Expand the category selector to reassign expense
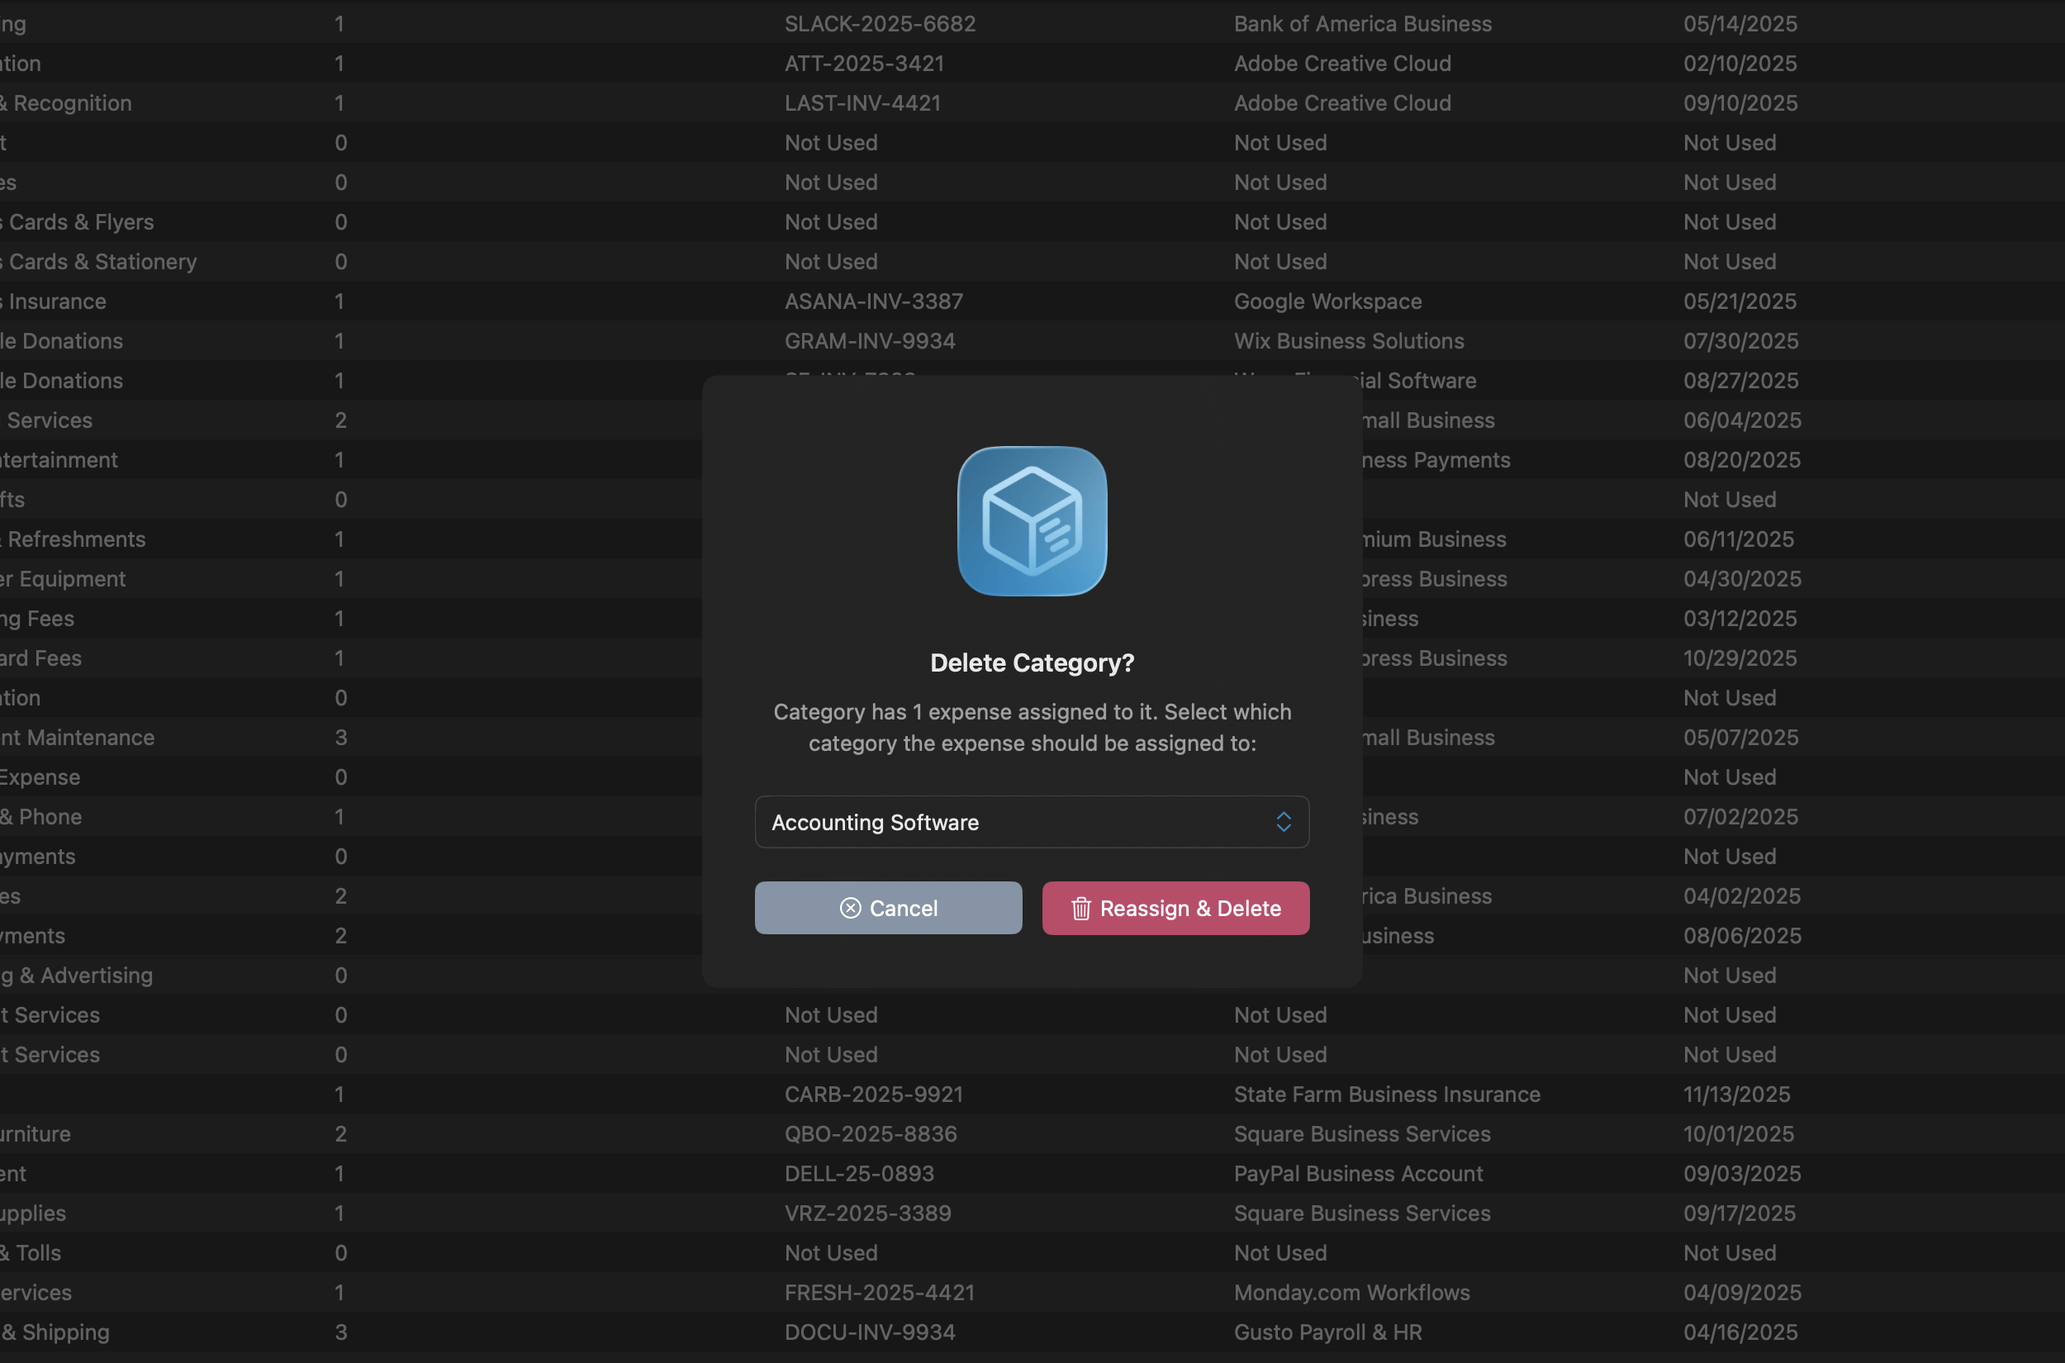The image size is (2065, 1363). tap(1032, 821)
